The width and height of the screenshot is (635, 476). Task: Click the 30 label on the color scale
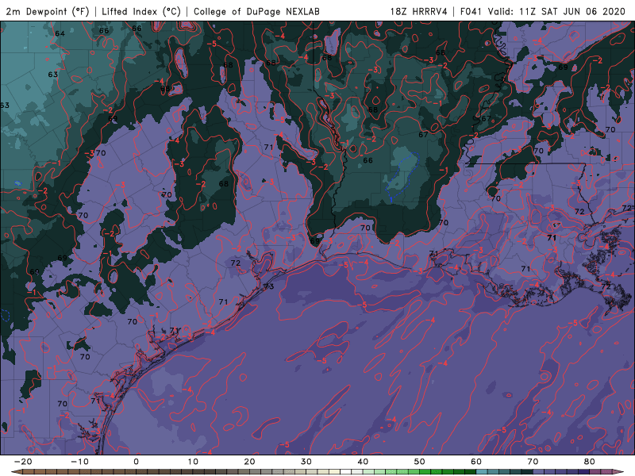tap(306, 462)
